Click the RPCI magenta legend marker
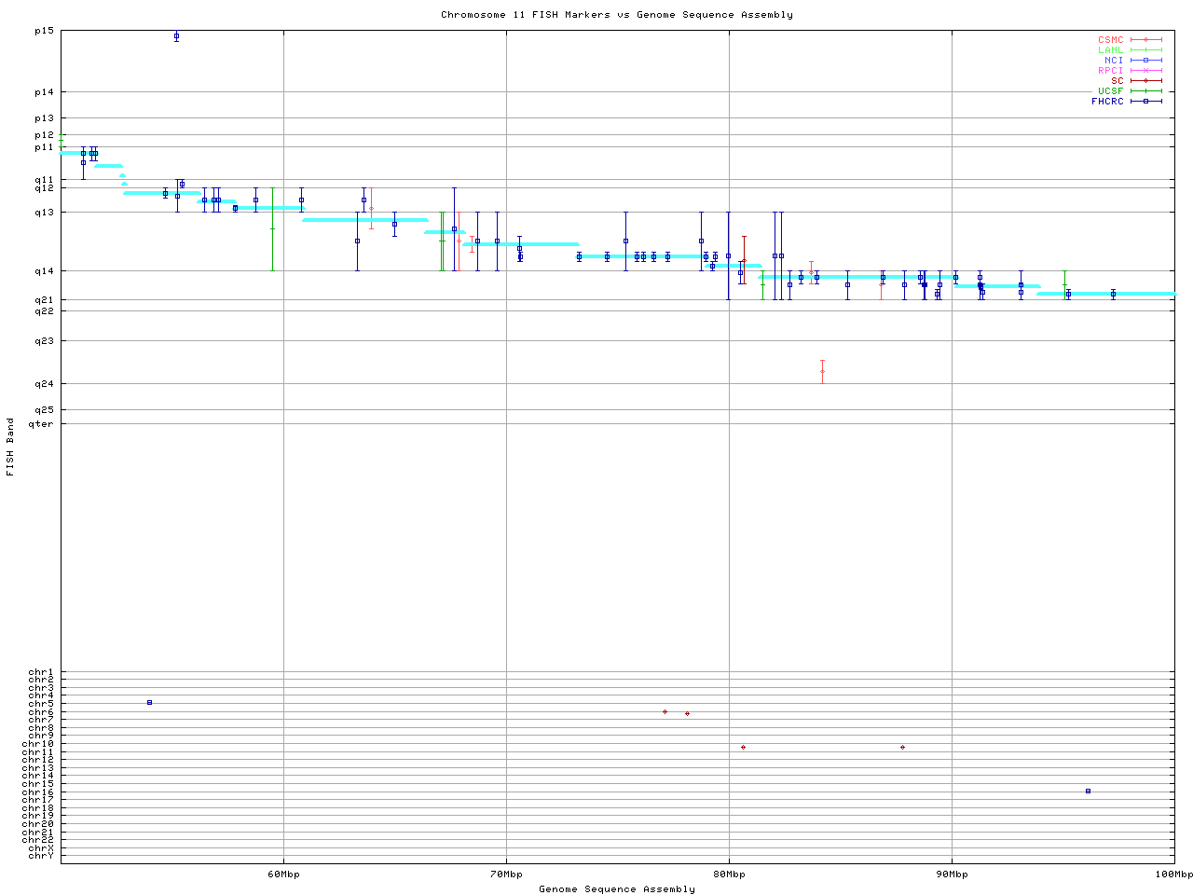 click(x=1145, y=71)
